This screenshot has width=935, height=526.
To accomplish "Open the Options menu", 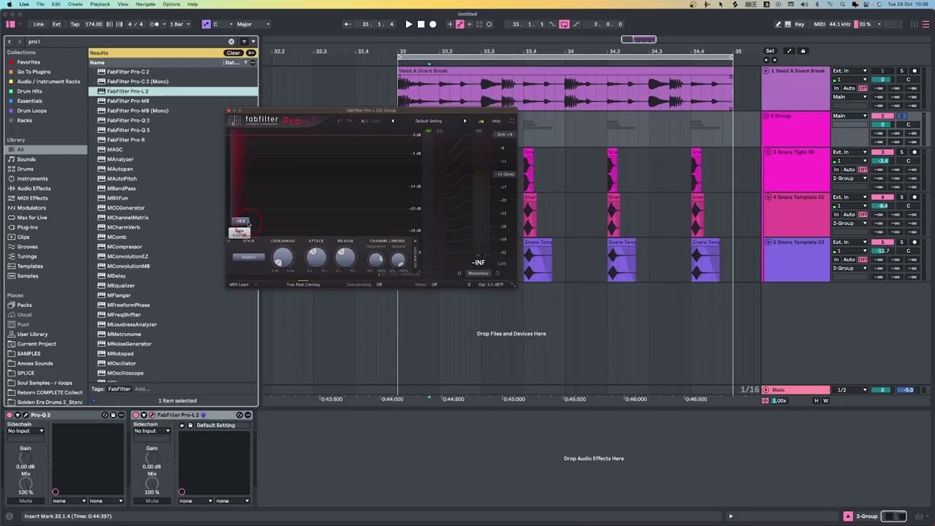I will (x=172, y=4).
